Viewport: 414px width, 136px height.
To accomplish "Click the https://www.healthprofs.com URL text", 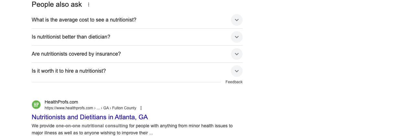I will click(69, 108).
